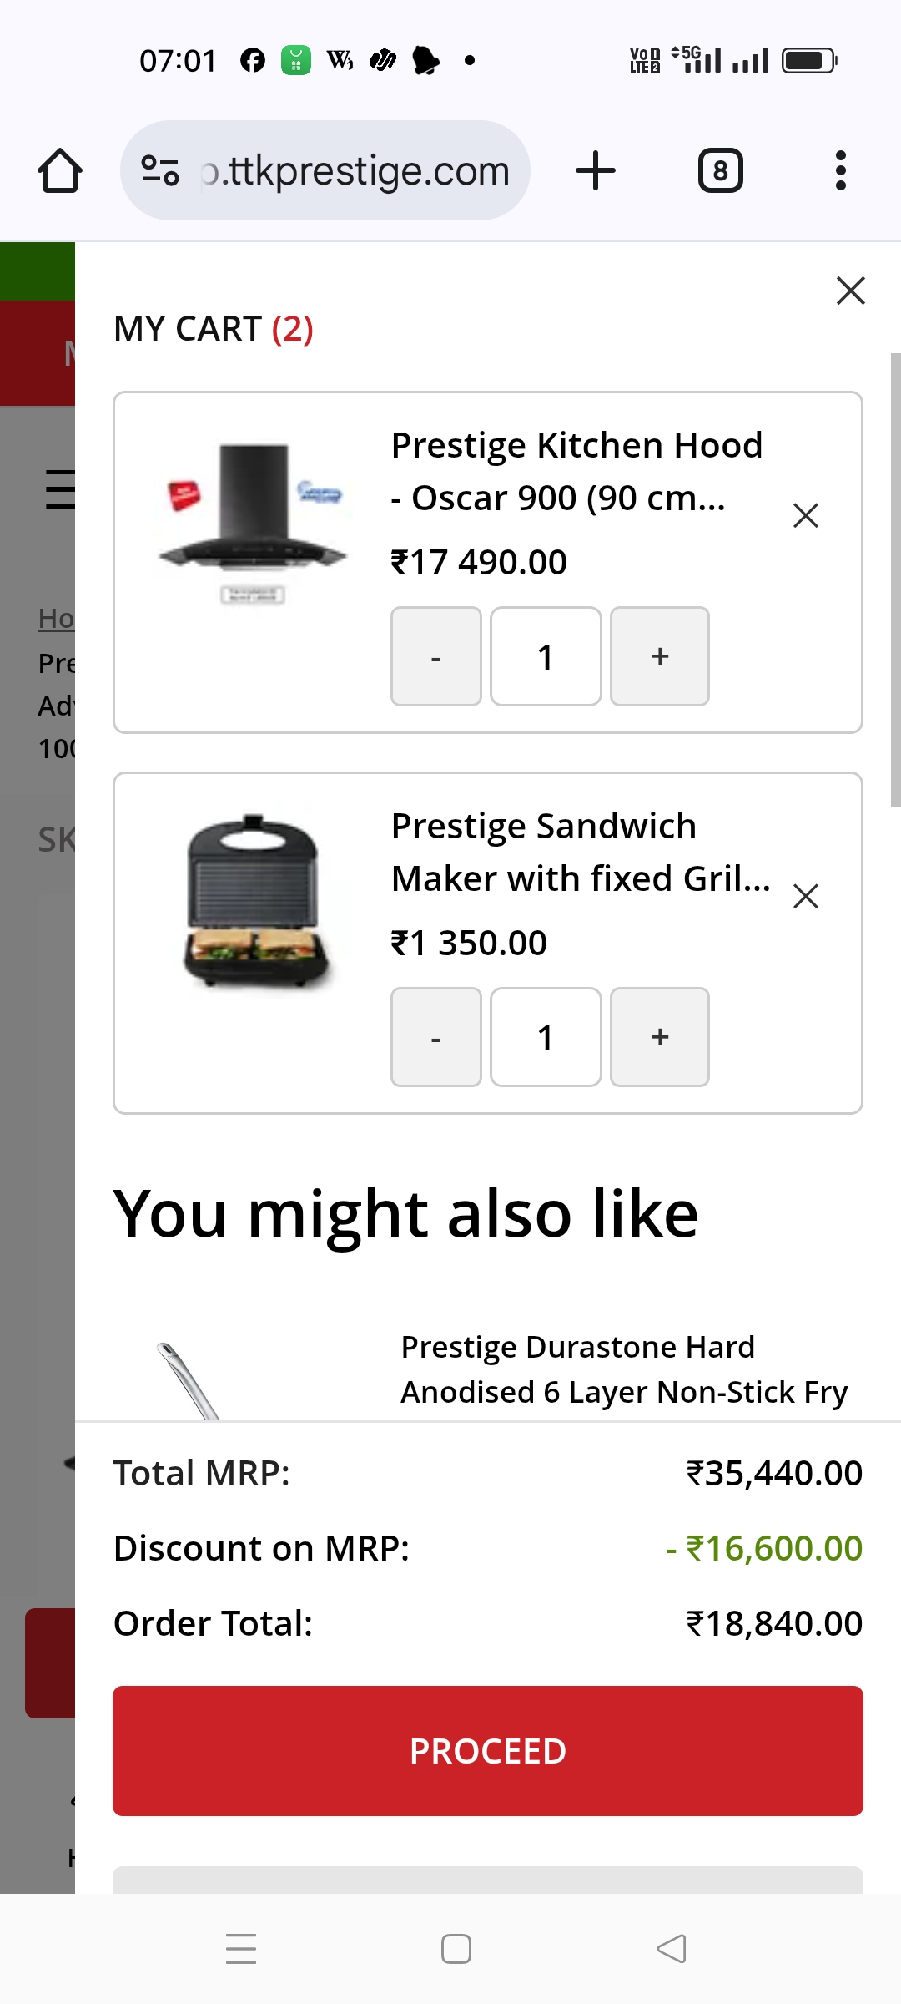Screen dimensions: 901x2004
Task: Open the tab switcher showing 8 tabs
Action: point(720,170)
